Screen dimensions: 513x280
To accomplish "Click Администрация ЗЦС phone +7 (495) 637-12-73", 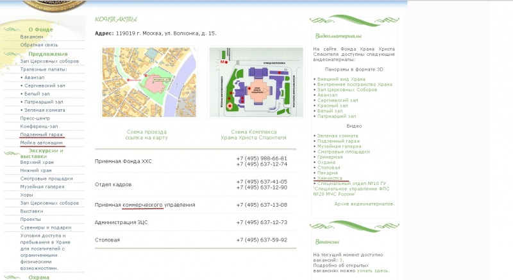I will tap(262, 222).
